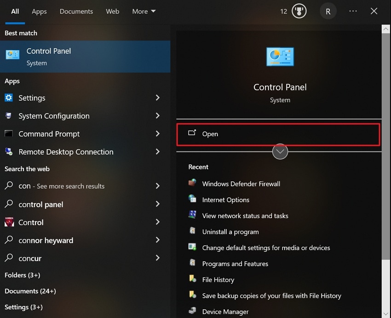
Task: Expand the 'concur' search arrow
Action: [158, 258]
